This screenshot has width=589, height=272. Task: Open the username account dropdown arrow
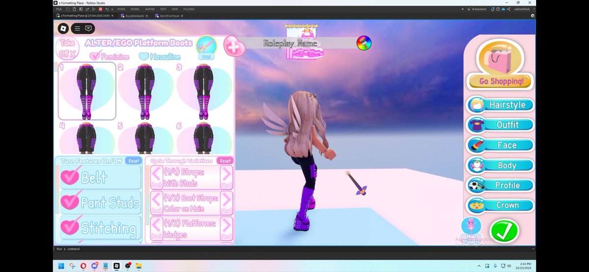coord(534,9)
